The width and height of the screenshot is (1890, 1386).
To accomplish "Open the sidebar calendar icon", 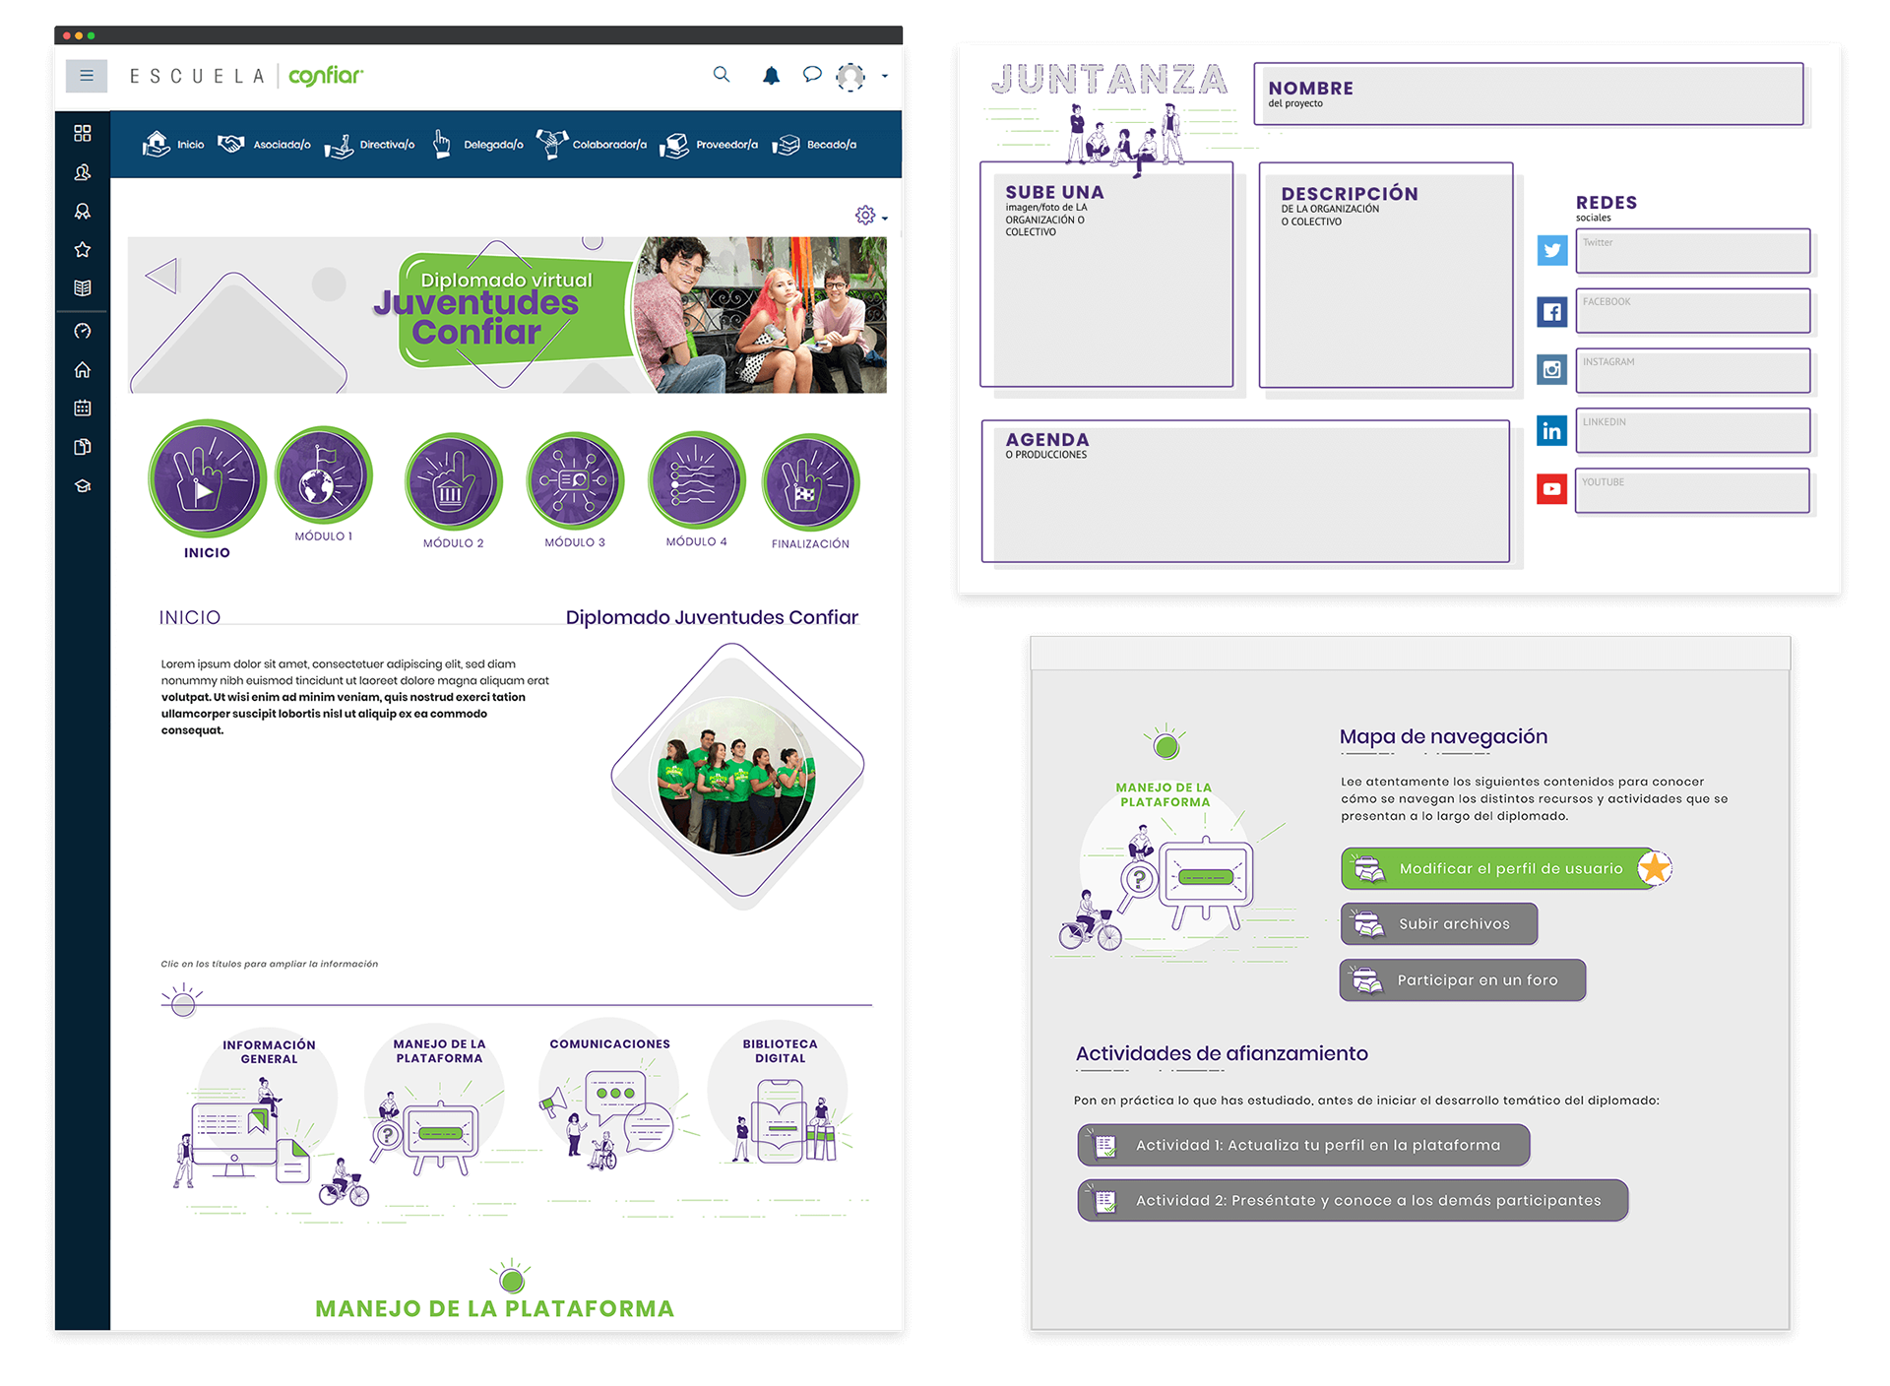I will [x=83, y=408].
